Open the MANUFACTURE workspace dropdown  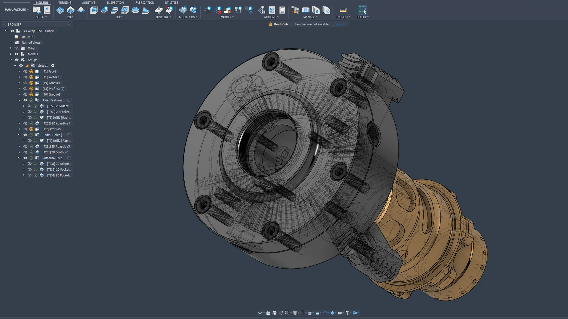pos(17,10)
